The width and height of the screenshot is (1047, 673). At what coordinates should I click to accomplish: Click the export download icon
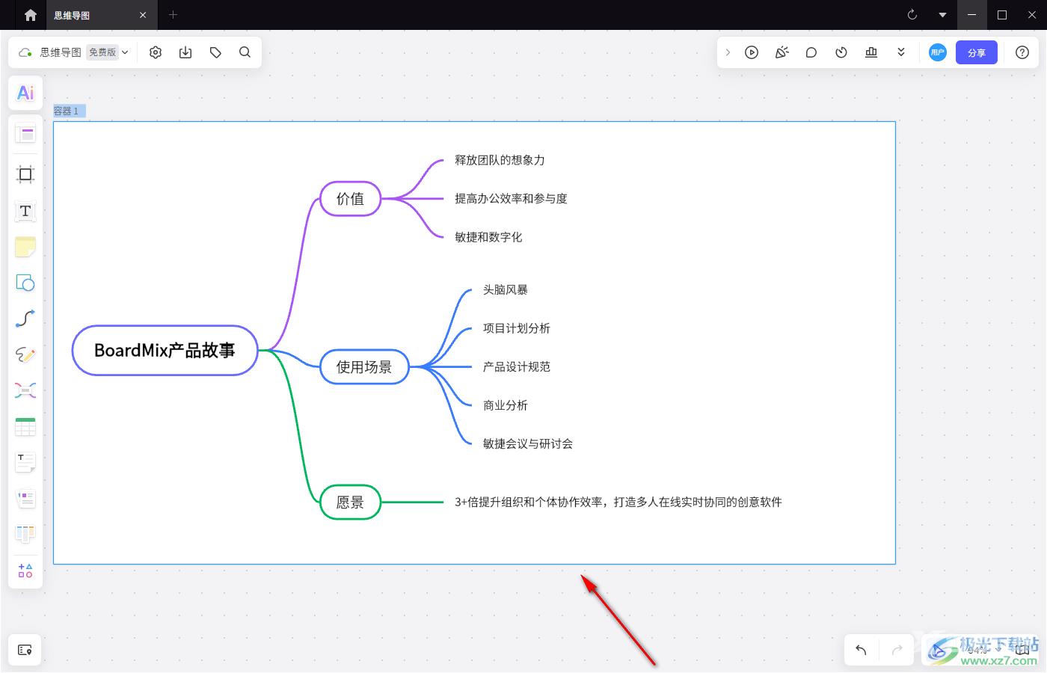(185, 52)
